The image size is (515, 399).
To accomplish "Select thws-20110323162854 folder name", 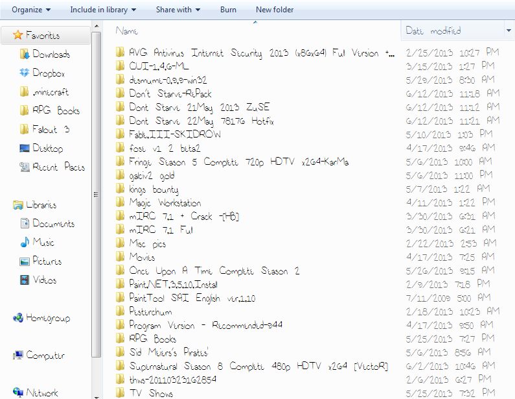I will tap(173, 380).
